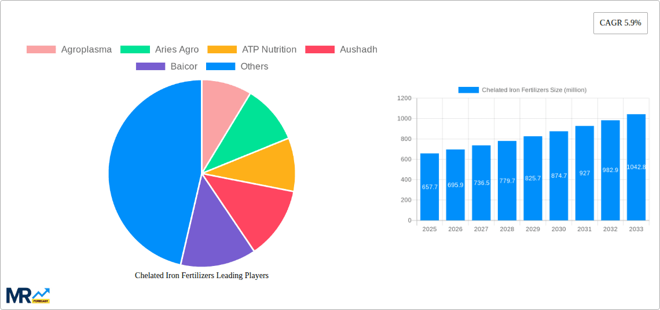Click the Agroplasma legend label
660x310 pixels.
[x=86, y=49]
